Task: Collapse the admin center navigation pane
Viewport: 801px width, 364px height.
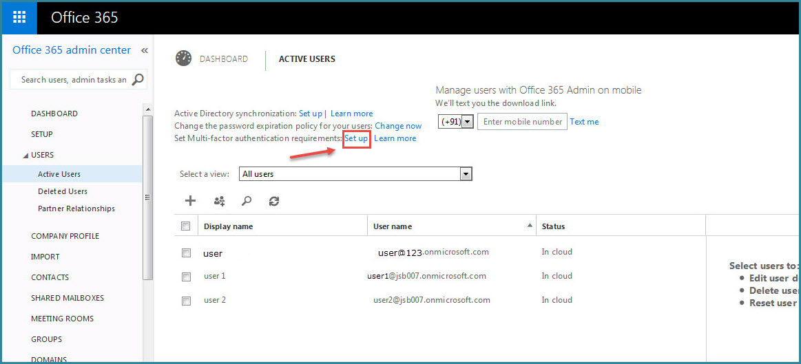Action: pyautogui.click(x=145, y=50)
